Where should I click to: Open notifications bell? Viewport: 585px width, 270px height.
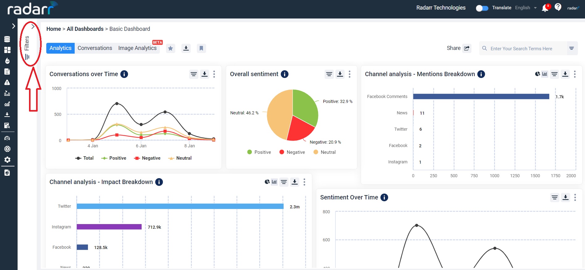[545, 8]
